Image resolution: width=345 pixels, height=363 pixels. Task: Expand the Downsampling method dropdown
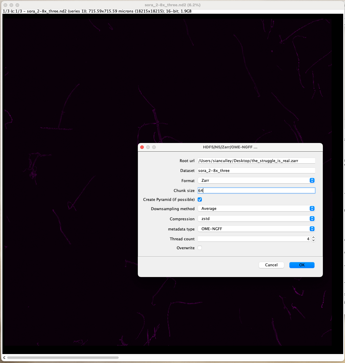coord(256,209)
